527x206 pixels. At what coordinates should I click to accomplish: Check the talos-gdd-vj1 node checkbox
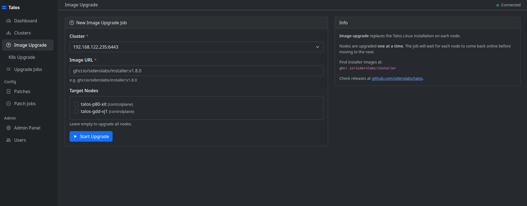point(76,111)
